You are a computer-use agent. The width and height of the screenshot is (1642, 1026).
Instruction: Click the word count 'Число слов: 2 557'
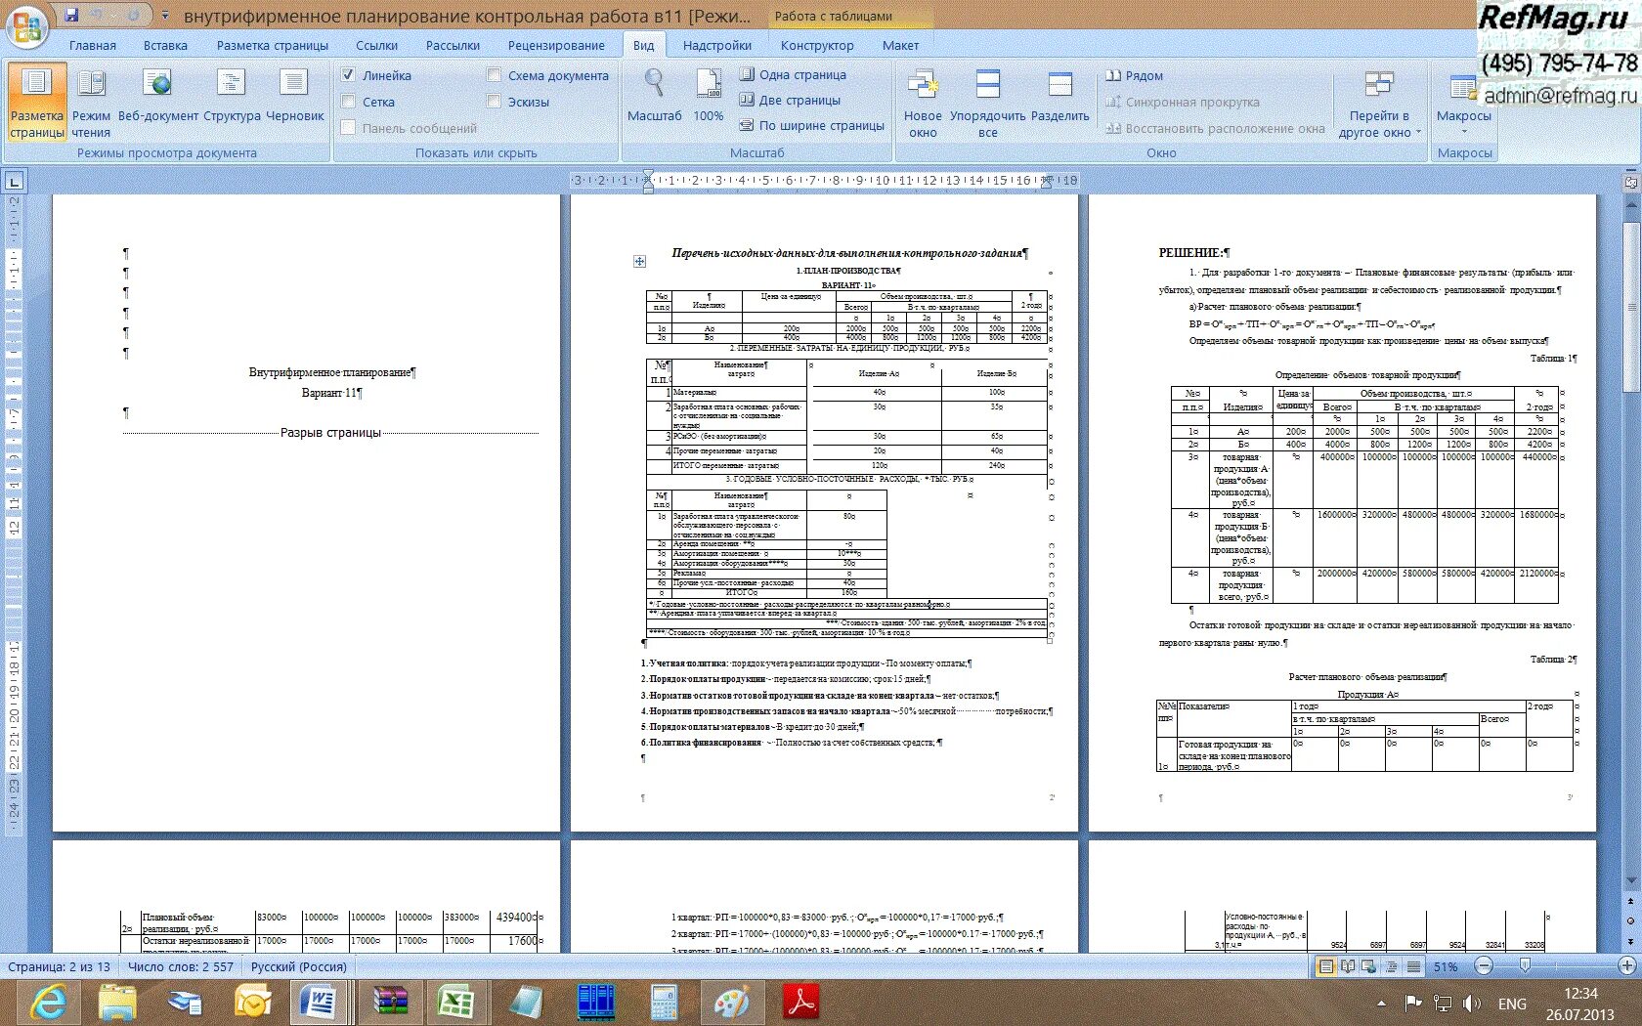coord(181,966)
